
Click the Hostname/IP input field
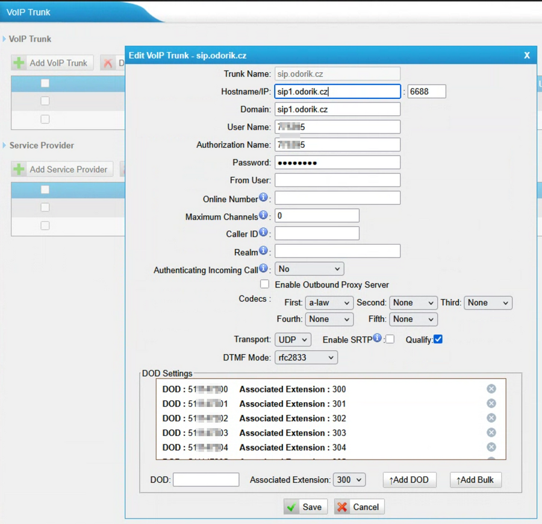(x=337, y=92)
